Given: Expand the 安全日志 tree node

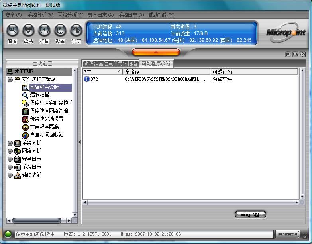Looking at the screenshot, I should [10, 159].
